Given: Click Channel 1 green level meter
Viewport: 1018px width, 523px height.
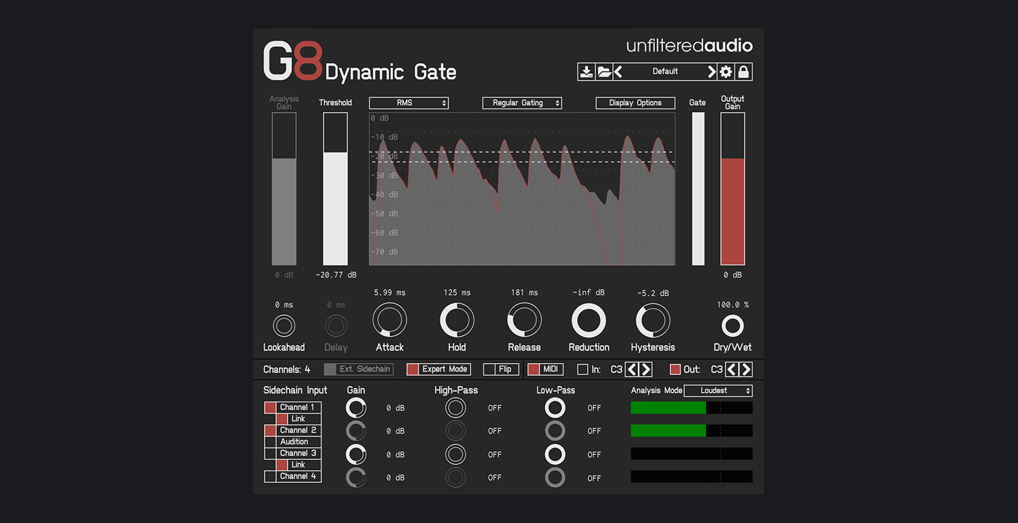Looking at the screenshot, I should (692, 408).
